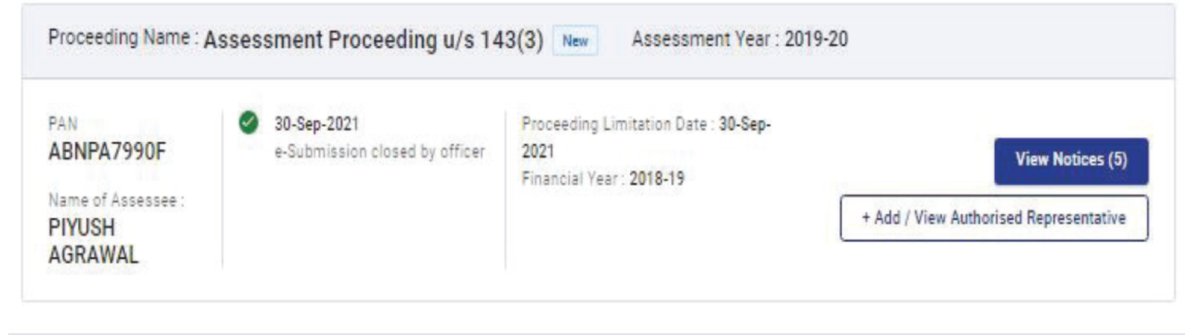Click the wrapped 2021 of limitation date
Image resolution: width=1185 pixels, height=335 pixels.
(x=538, y=152)
